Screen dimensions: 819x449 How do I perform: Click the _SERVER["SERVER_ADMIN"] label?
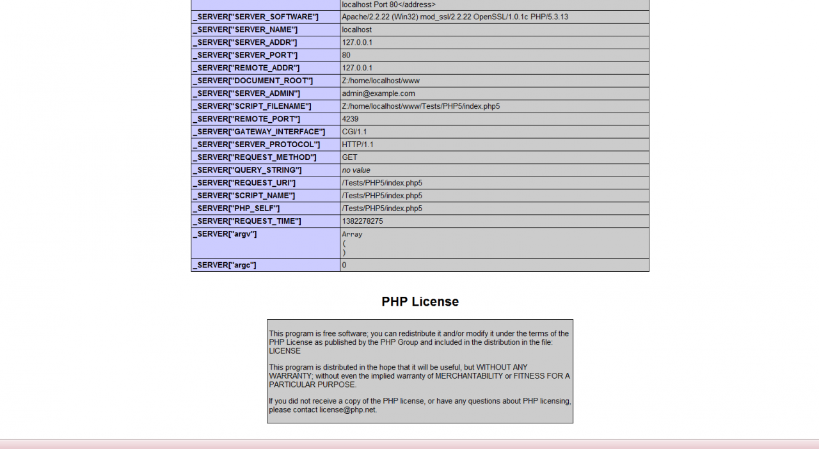246,93
